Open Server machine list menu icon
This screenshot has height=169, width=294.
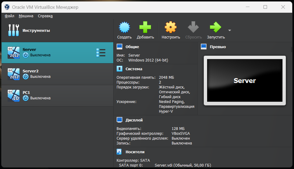(101, 53)
